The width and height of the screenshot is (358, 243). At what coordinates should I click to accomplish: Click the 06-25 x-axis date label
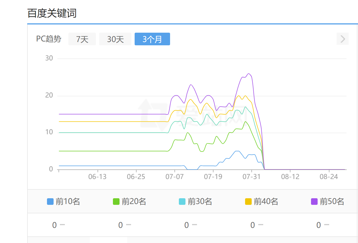136,177
